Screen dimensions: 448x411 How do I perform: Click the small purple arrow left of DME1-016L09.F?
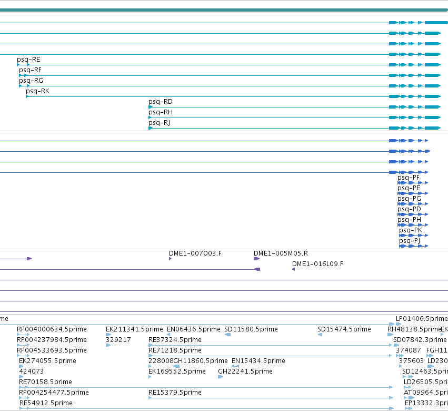tap(293, 269)
